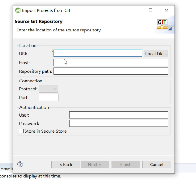Maximize the Import Projects from Git dialog
The height and width of the screenshot is (185, 196).
tap(150, 10)
